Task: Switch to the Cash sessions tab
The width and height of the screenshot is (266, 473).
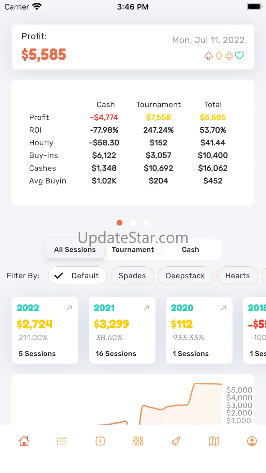Action: point(190,250)
